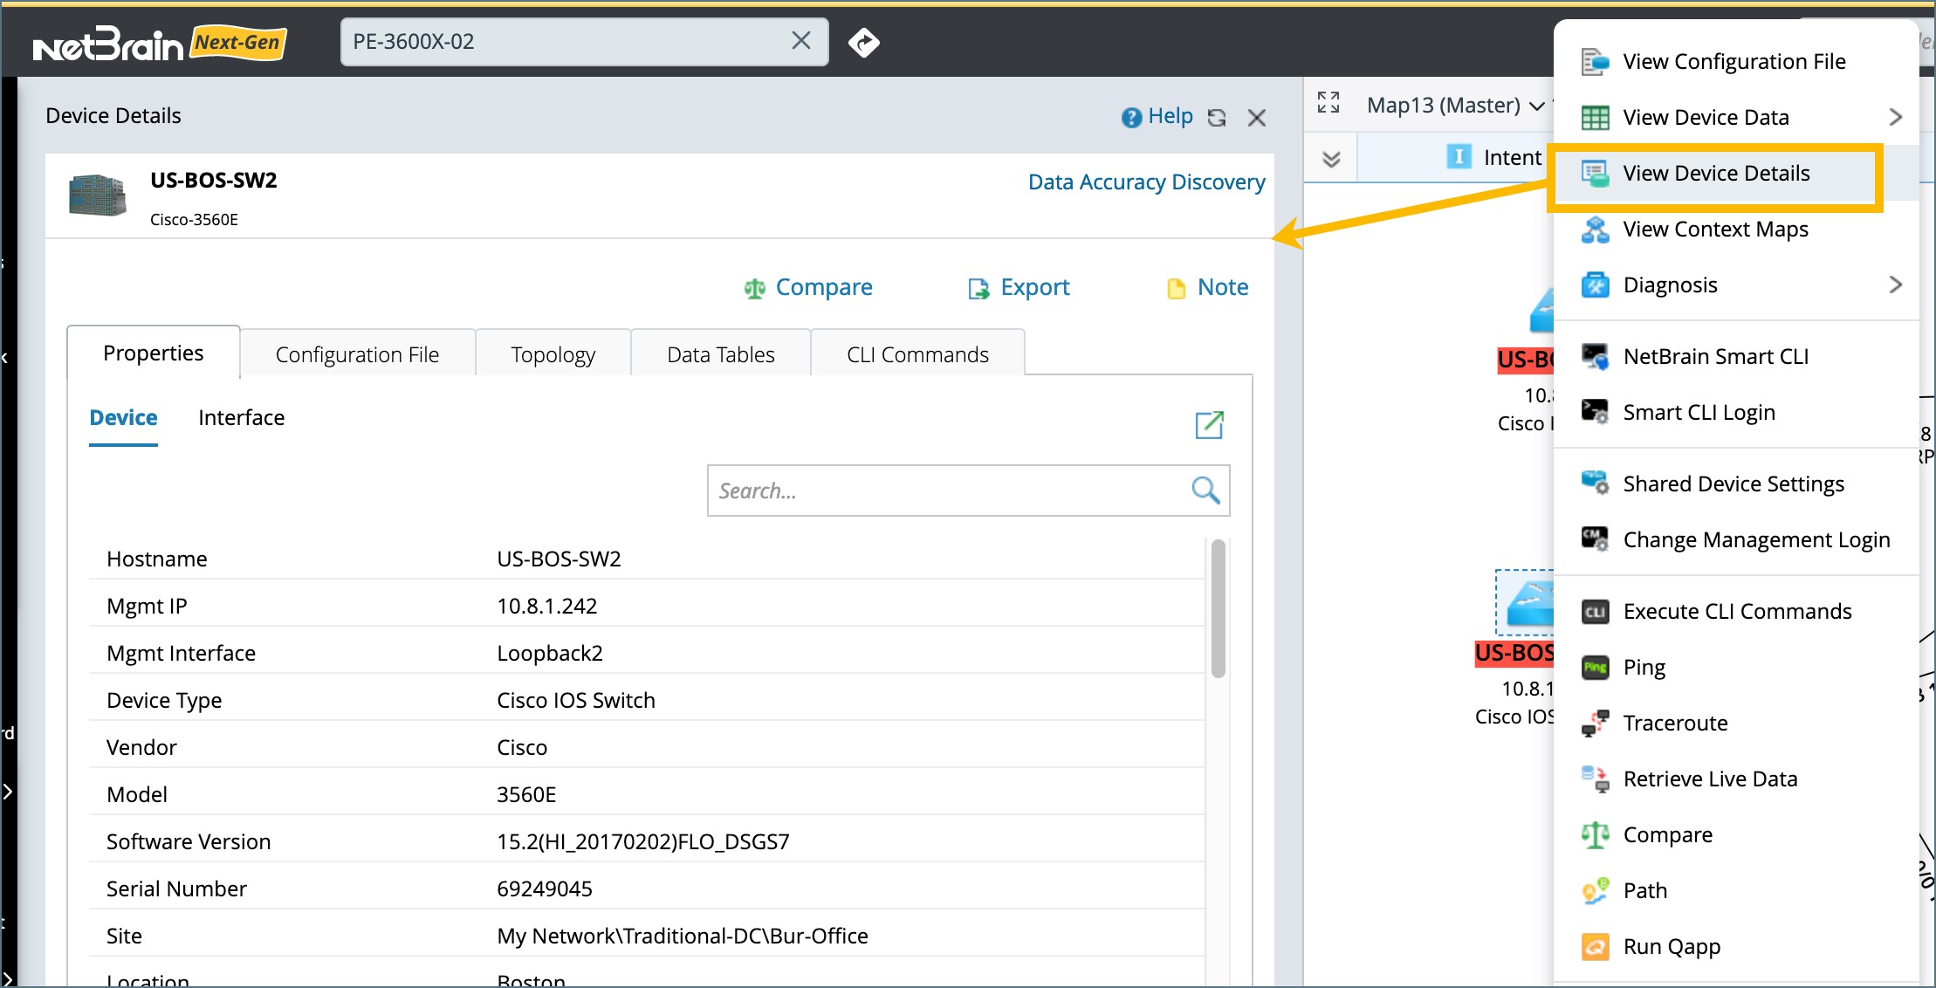Switch to the Interface sub-tab
The width and height of the screenshot is (1936, 988).
pyautogui.click(x=241, y=418)
